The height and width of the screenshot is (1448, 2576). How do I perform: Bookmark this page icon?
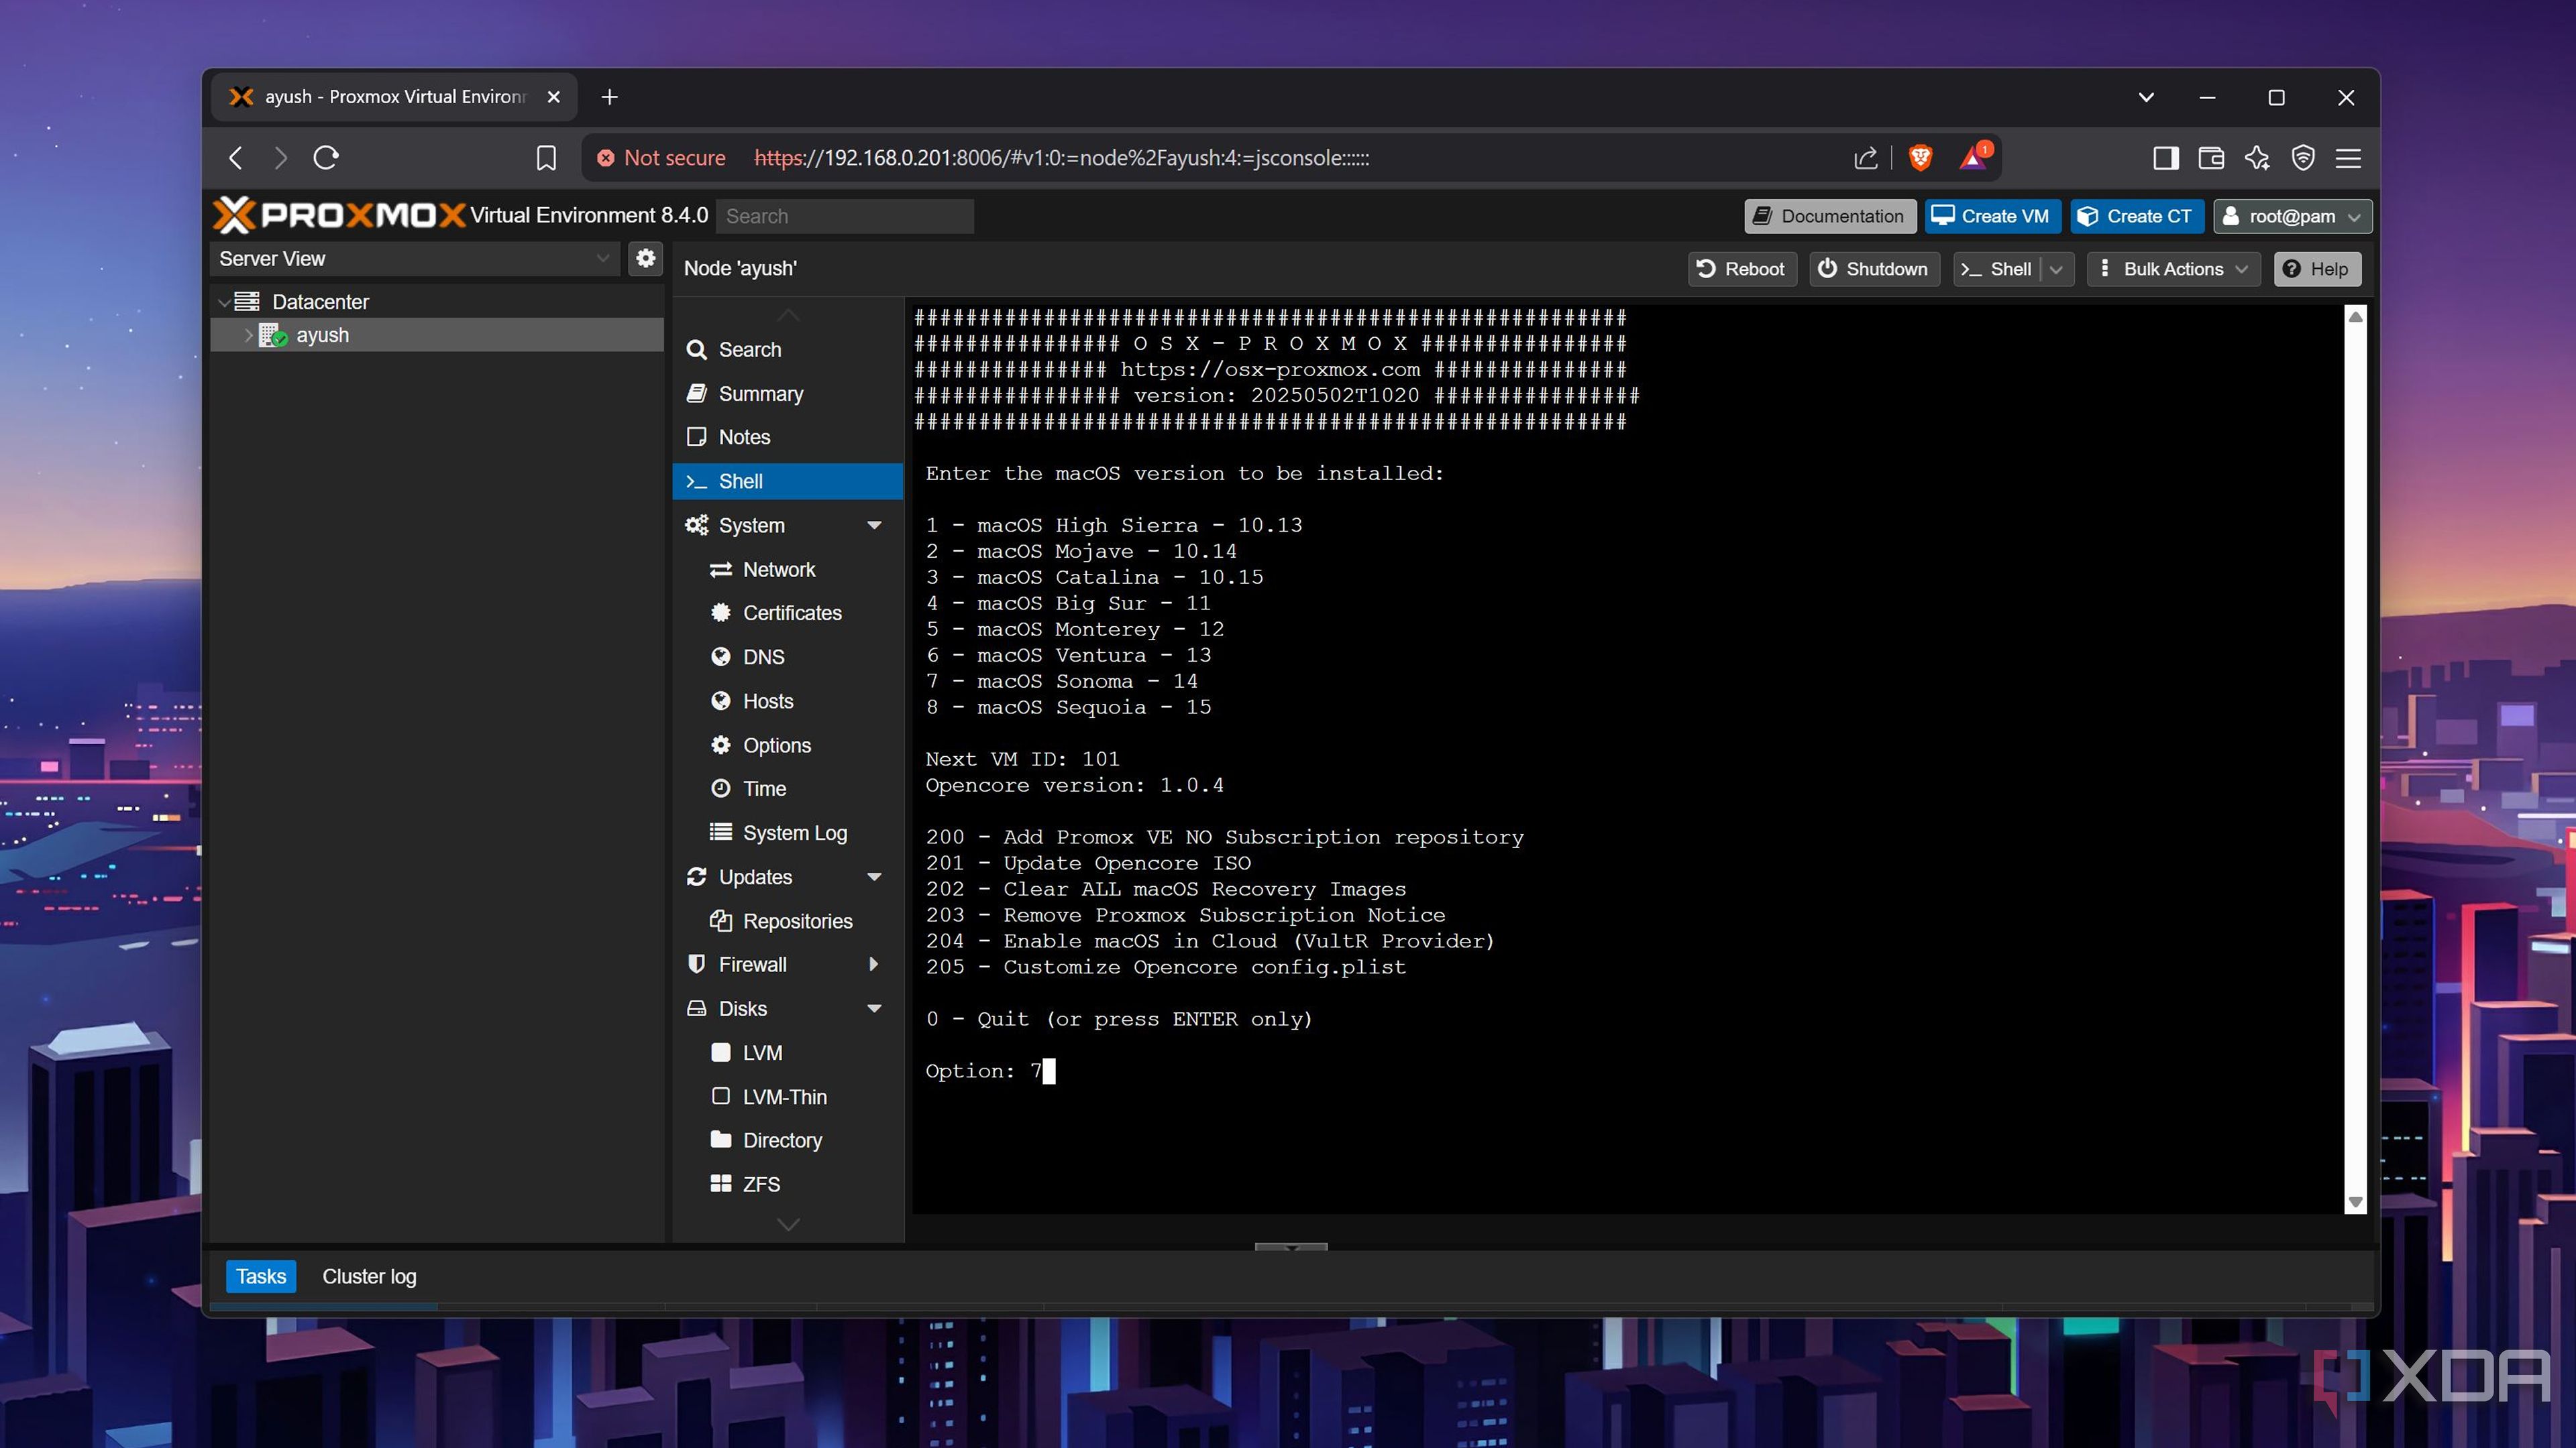[546, 158]
